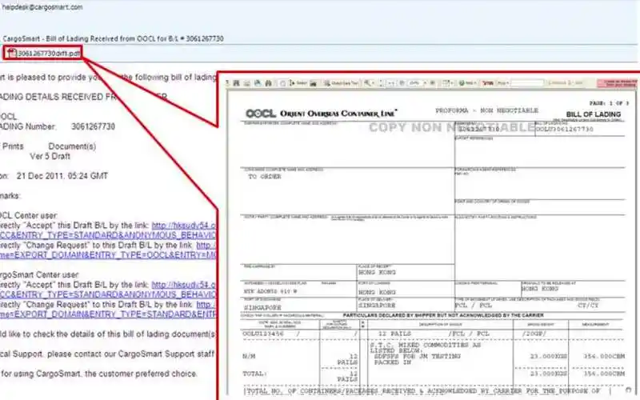The width and height of the screenshot is (640, 400).
Task: Click first OOCL Center Accept Draft link
Action: (x=184, y=226)
